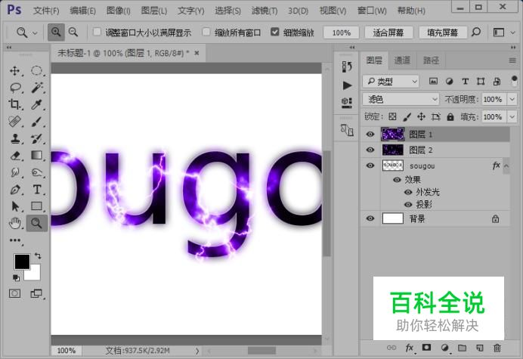523x359 pixels.
Task: Open the 图层(L) menu
Action: coord(153,11)
